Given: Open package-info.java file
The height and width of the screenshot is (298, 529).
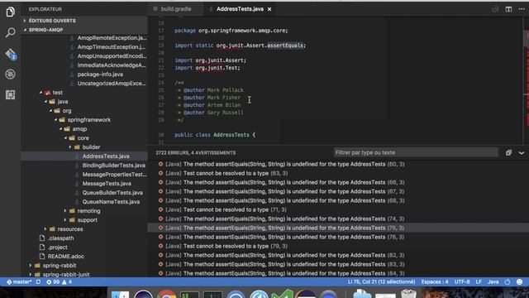Looking at the screenshot, I should point(100,74).
